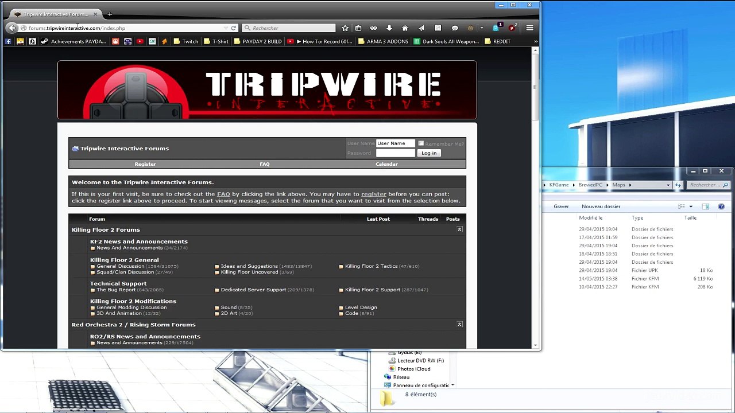Open the Killing Floor 2 Tactics subforum

[372, 266]
